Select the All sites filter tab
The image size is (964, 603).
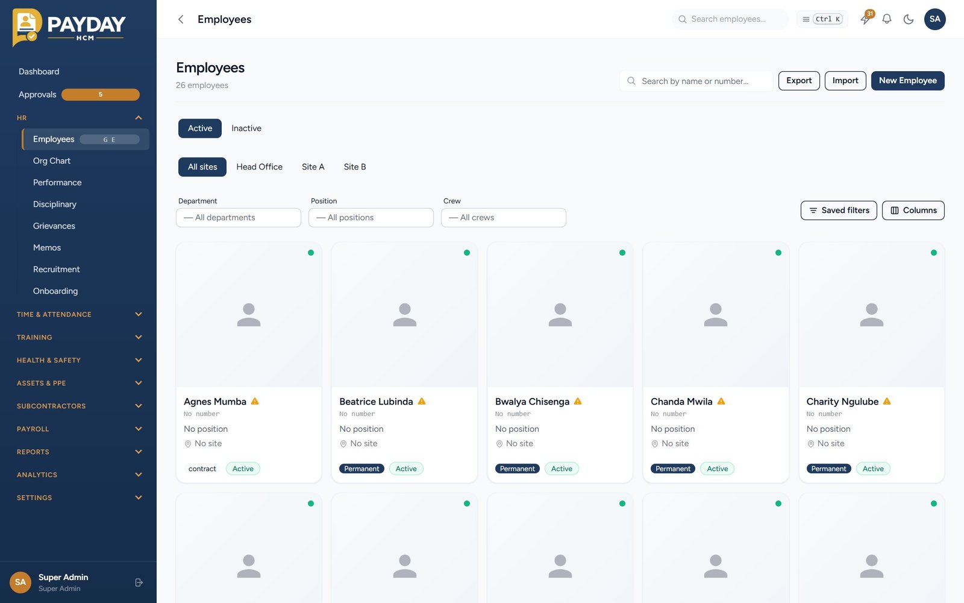[202, 167]
